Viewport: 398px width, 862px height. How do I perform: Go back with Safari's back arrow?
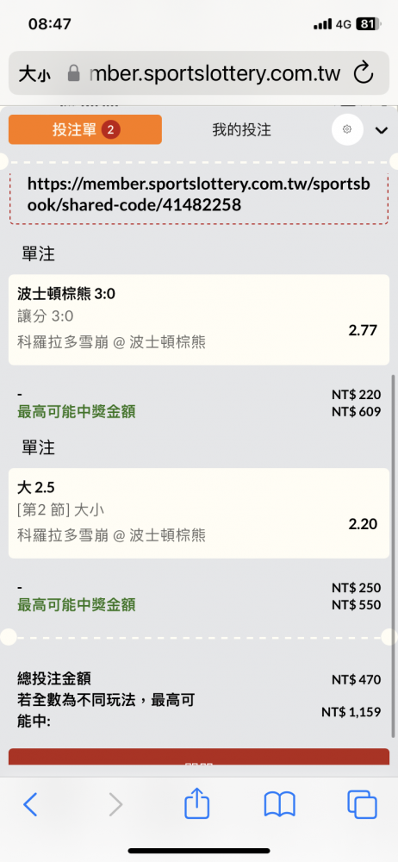(31, 805)
